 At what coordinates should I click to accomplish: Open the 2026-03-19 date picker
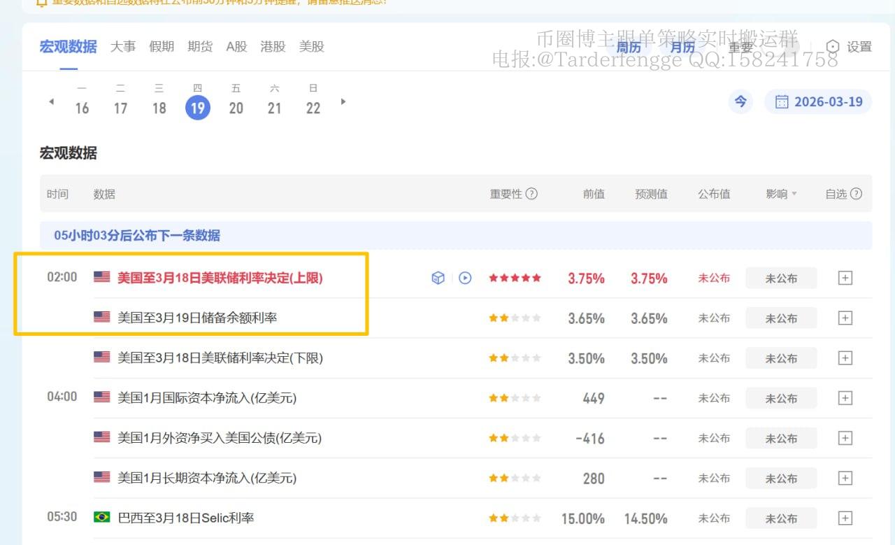[819, 101]
